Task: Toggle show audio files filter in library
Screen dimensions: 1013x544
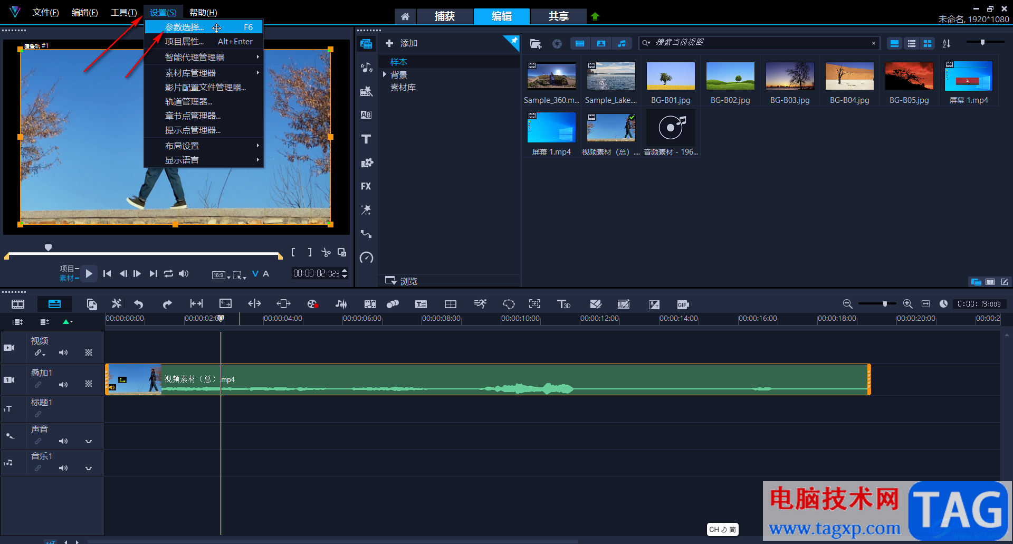Action: point(622,44)
